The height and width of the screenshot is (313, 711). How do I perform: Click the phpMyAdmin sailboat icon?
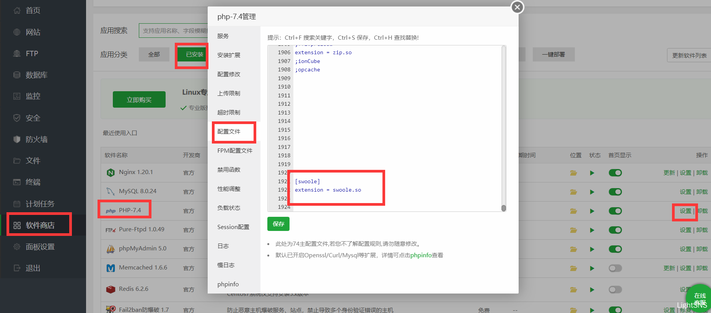(x=111, y=249)
